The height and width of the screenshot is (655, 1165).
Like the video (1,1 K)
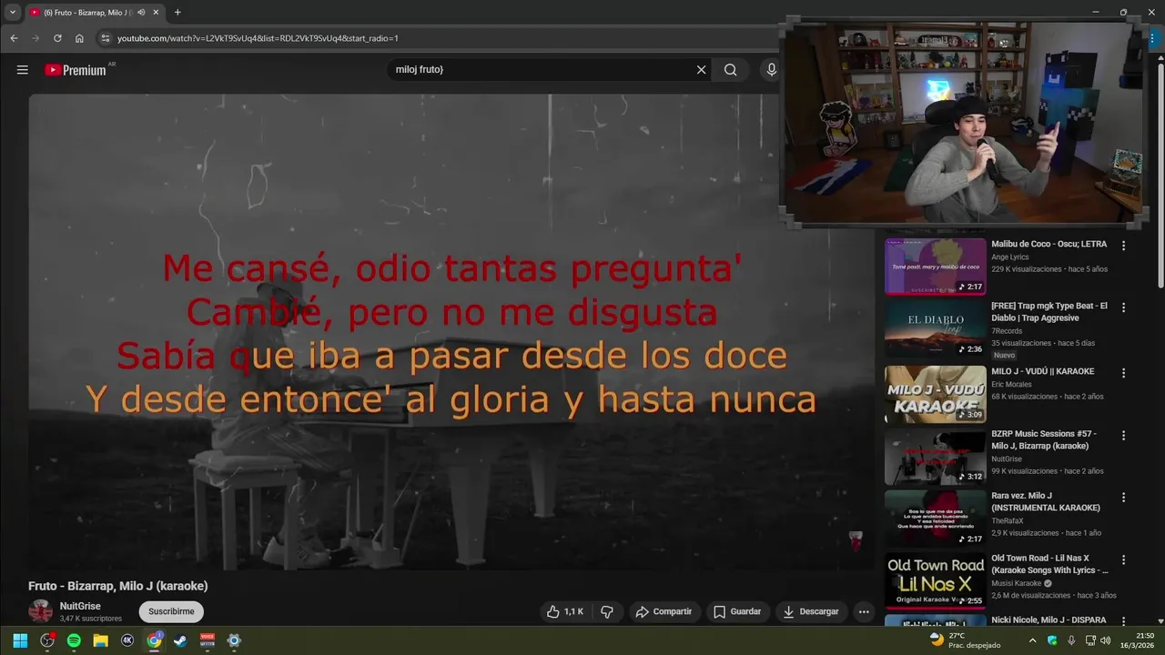tap(564, 611)
